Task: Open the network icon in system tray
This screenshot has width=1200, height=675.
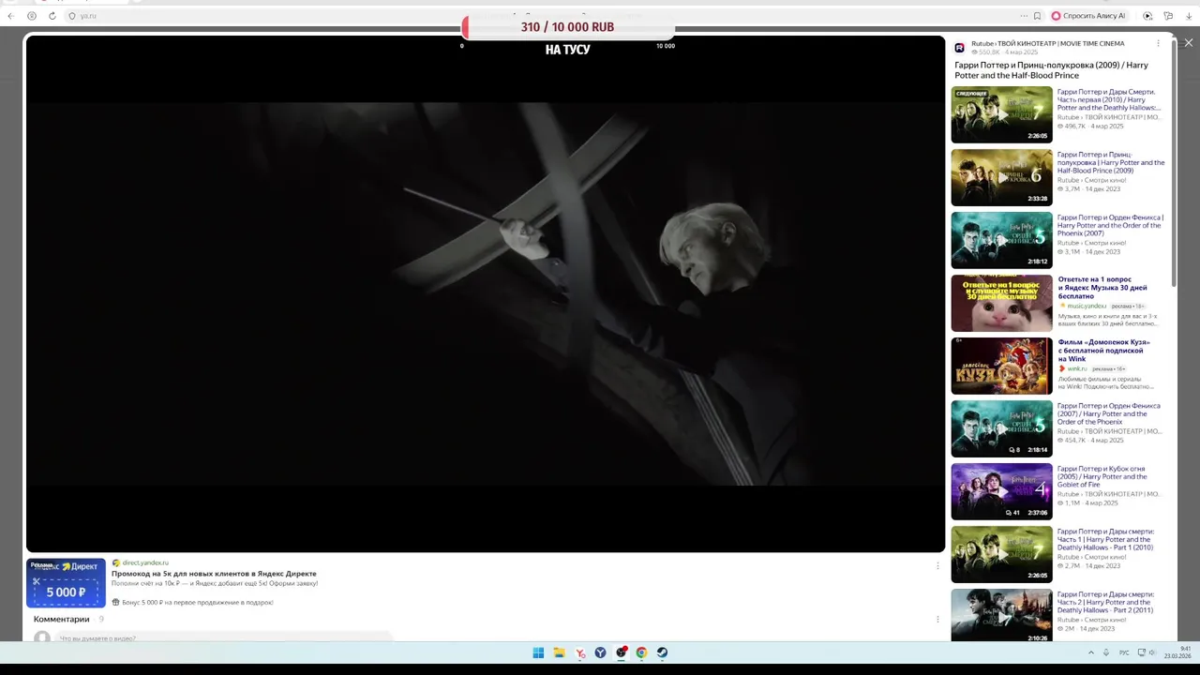Action: click(x=1140, y=652)
